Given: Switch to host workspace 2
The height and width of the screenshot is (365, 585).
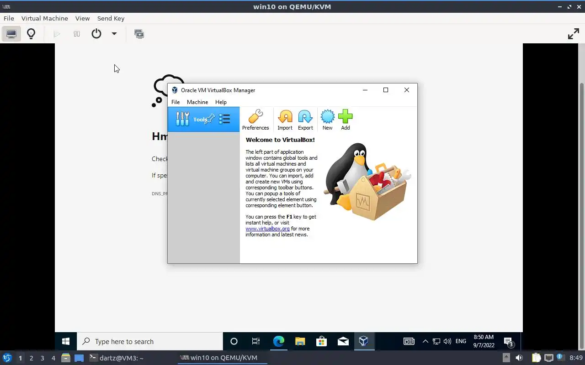Looking at the screenshot, I should [x=31, y=358].
